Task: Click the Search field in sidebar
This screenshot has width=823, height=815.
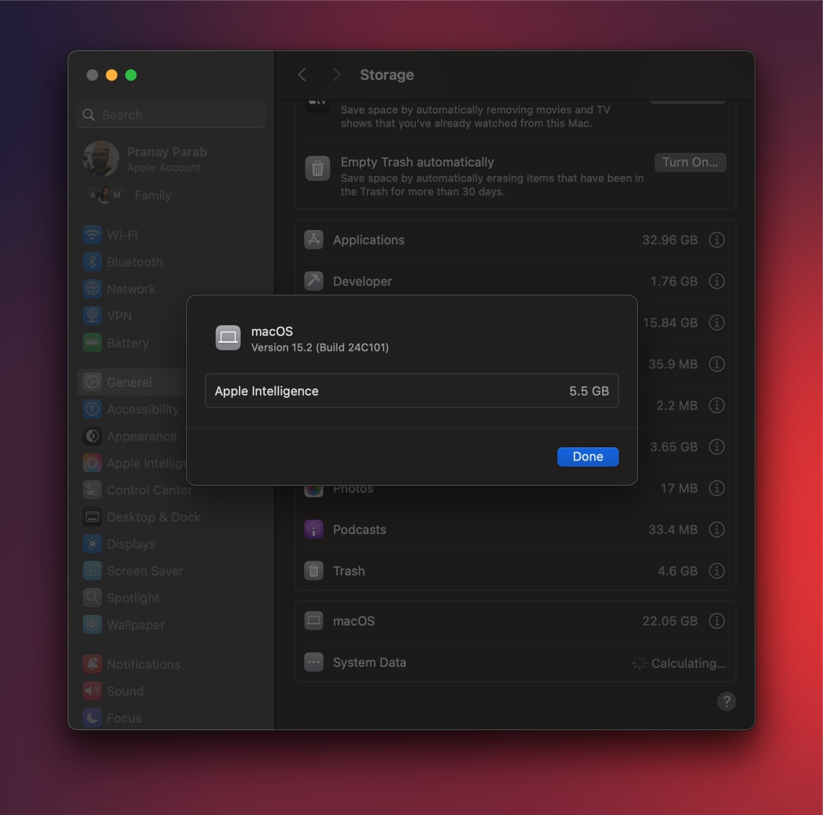Action: [x=171, y=114]
